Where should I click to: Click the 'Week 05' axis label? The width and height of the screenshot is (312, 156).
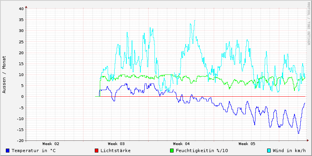[247, 144]
